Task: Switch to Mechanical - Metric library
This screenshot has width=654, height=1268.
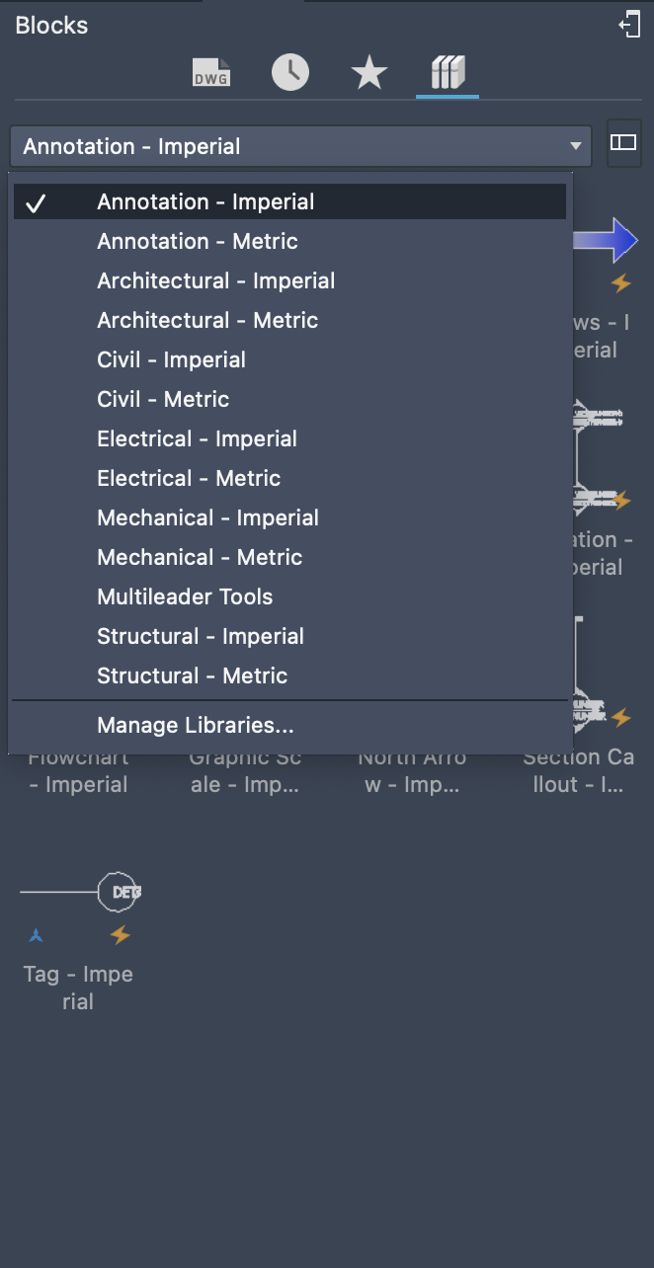Action: (200, 558)
